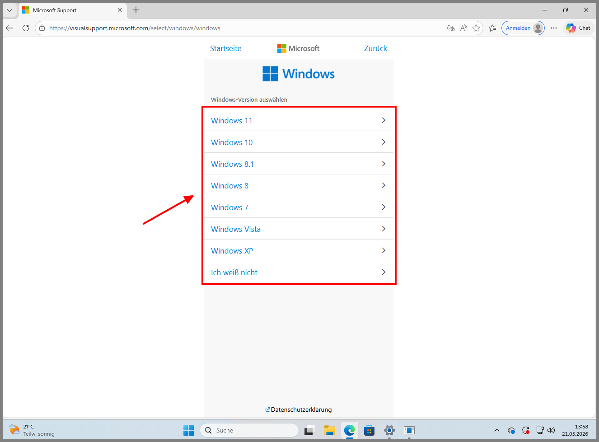Image resolution: width=599 pixels, height=442 pixels.
Task: Click the Windows-Version auswählen label
Action: pyautogui.click(x=249, y=99)
